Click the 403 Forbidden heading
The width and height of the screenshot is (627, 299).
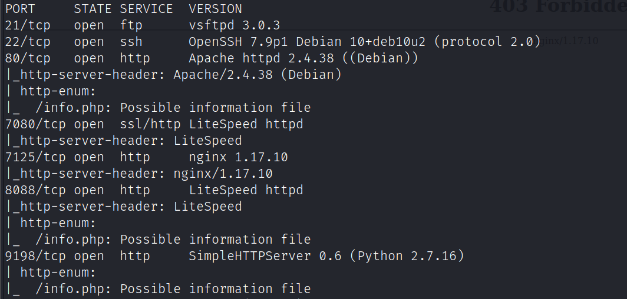[x=557, y=7]
